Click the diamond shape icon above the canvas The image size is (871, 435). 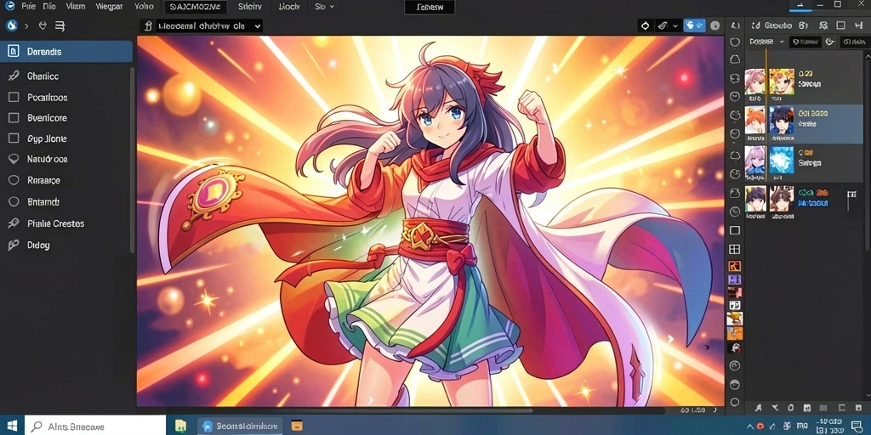[x=645, y=25]
